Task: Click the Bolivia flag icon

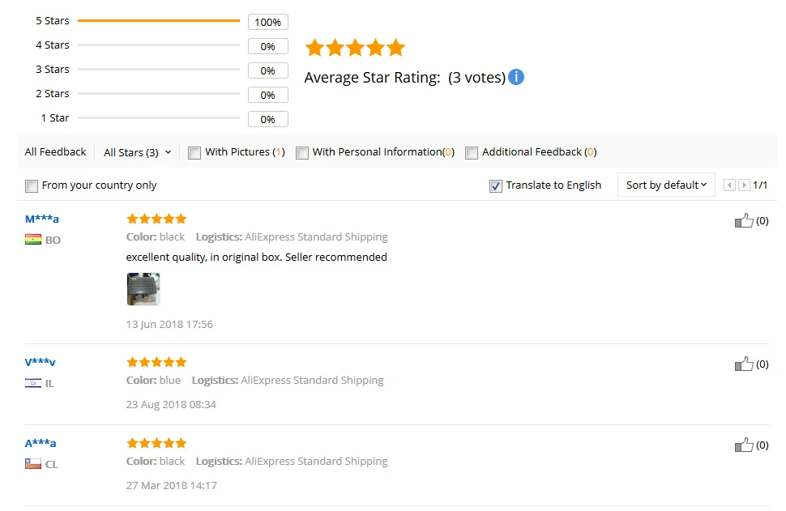Action: coord(33,240)
